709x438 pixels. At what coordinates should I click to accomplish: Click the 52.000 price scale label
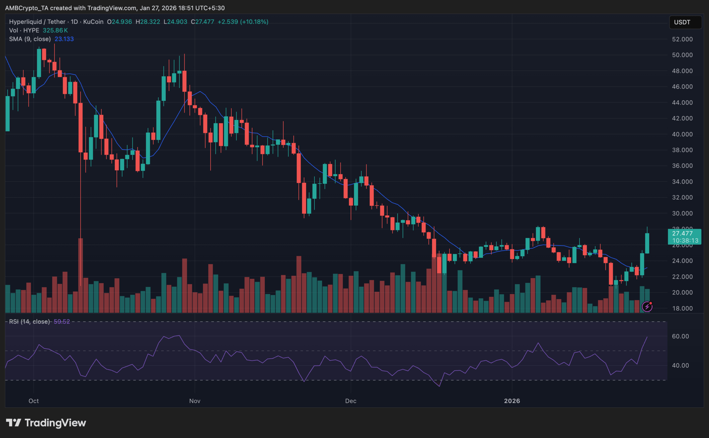click(x=682, y=39)
